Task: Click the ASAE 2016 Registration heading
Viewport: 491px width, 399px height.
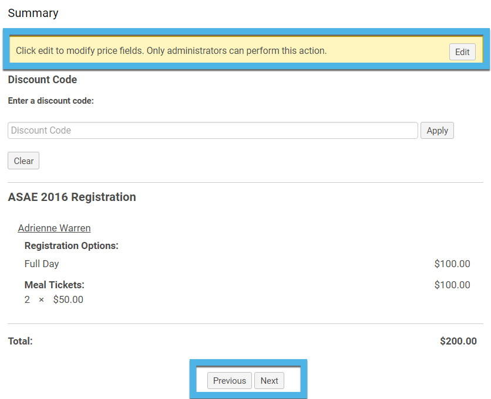Action: [72, 197]
